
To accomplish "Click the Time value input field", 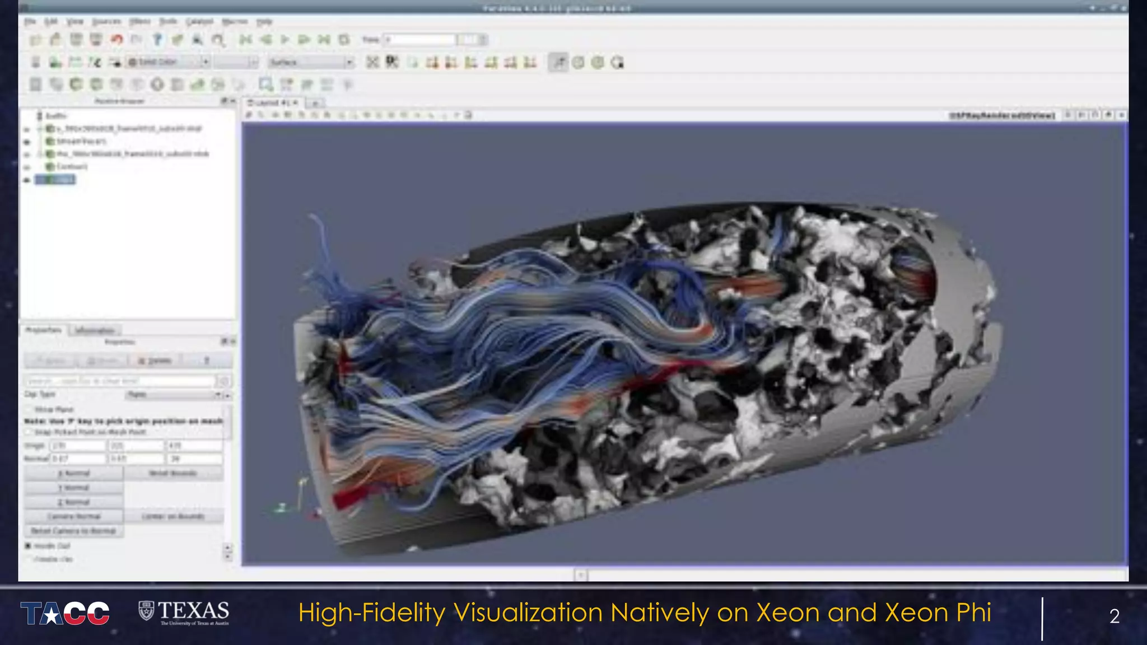I will click(x=420, y=39).
